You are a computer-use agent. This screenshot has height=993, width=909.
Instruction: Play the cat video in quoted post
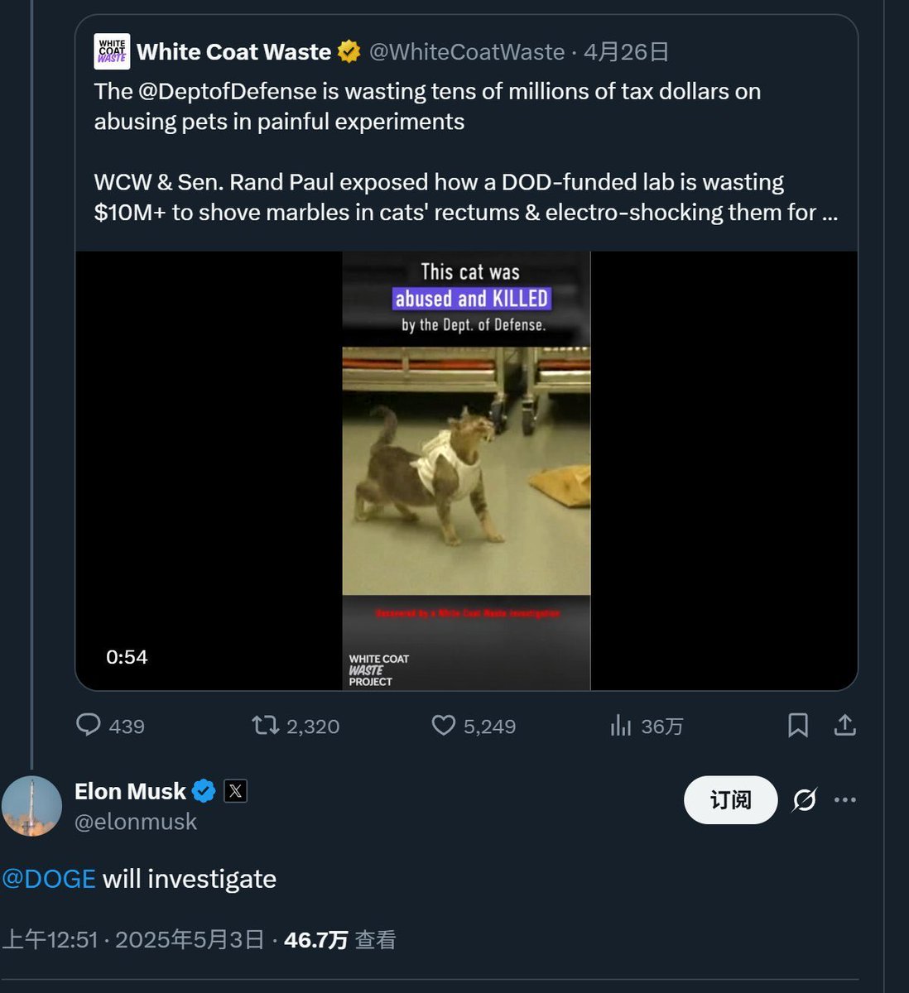[466, 470]
